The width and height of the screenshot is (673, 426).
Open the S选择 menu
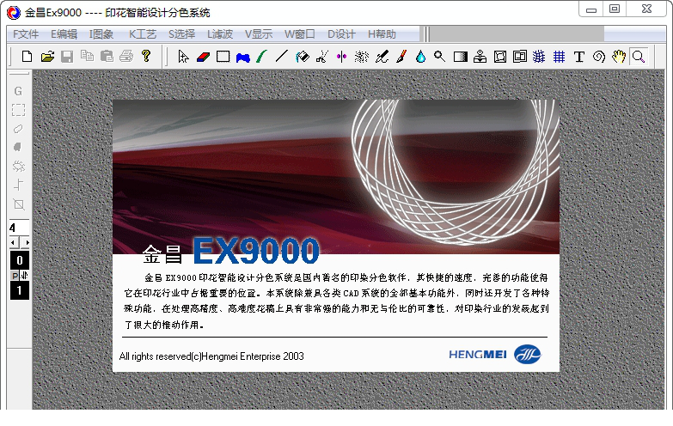181,33
